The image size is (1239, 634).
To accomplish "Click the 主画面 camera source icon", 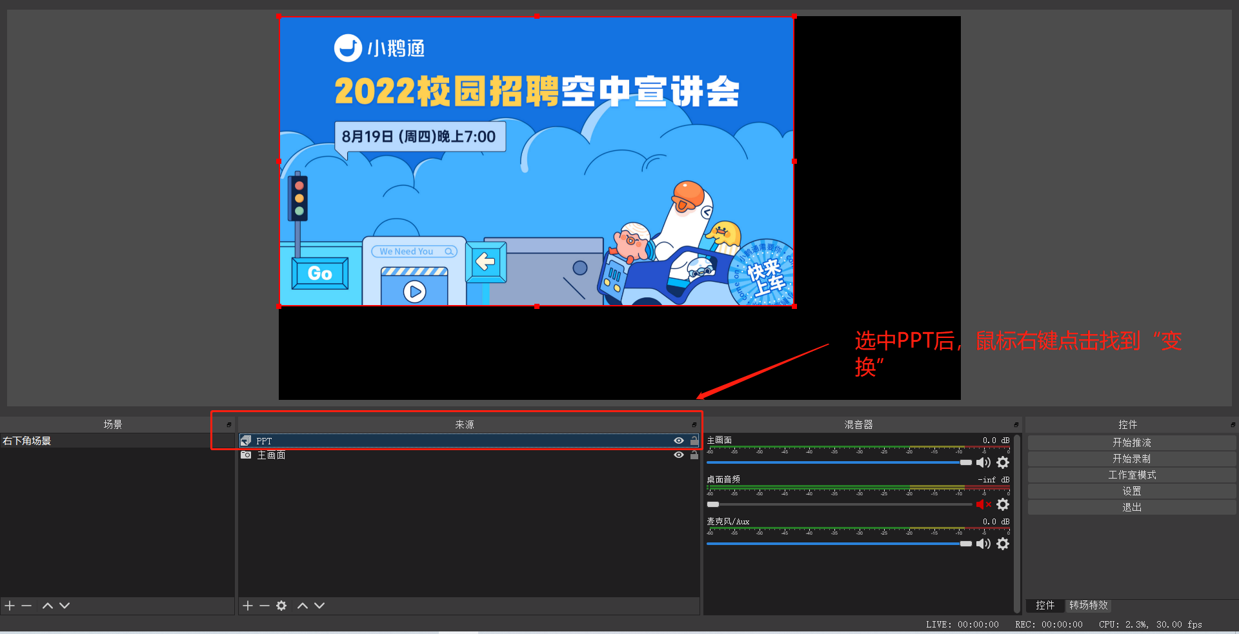I will [x=246, y=455].
